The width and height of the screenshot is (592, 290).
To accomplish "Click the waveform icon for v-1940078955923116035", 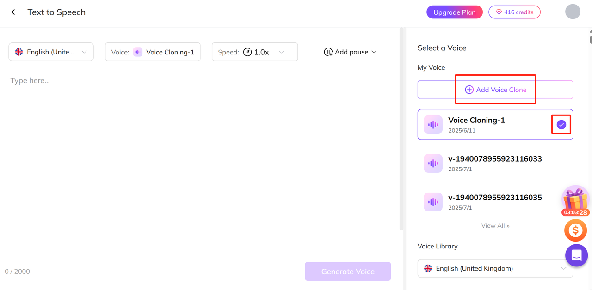I will pyautogui.click(x=433, y=202).
